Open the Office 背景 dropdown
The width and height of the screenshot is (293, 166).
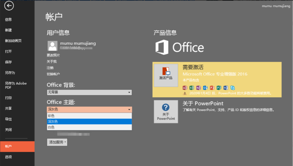[89, 92]
